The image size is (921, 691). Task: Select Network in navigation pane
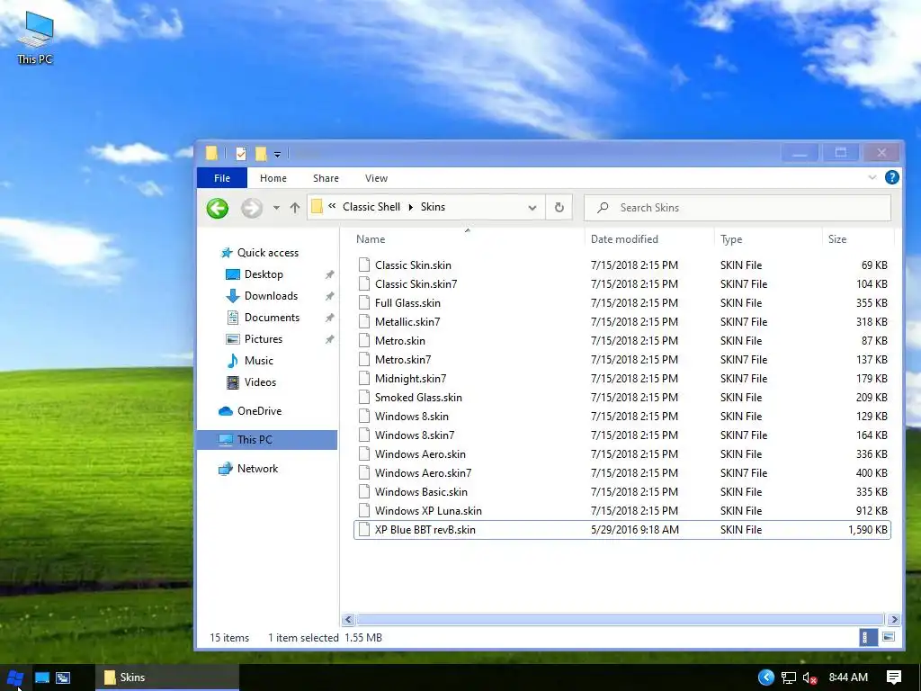(257, 469)
